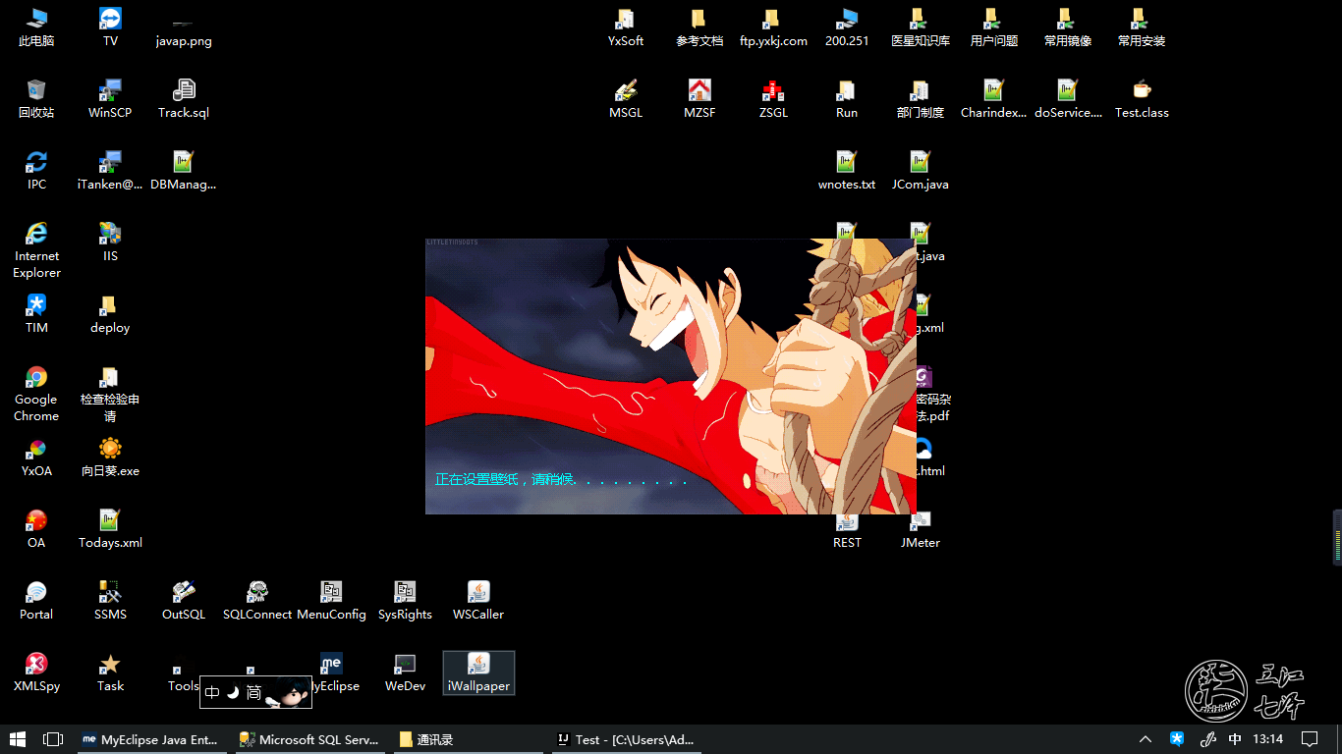Select the javap.png file icon
1342x754 pixels.
tap(184, 27)
